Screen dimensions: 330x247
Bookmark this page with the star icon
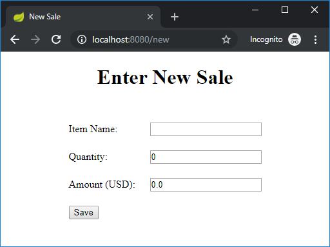226,39
